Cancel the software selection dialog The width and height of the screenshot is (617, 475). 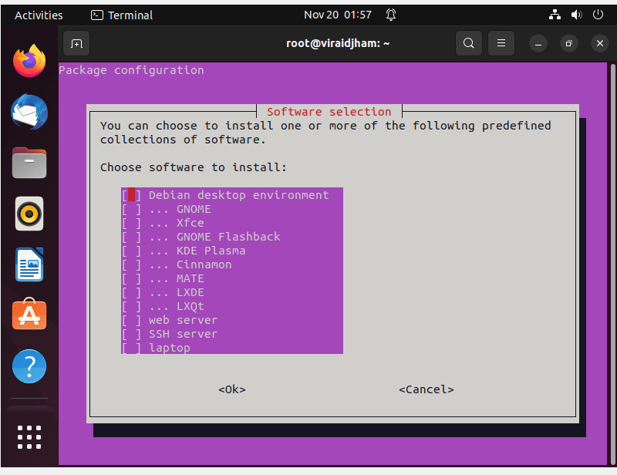(427, 389)
